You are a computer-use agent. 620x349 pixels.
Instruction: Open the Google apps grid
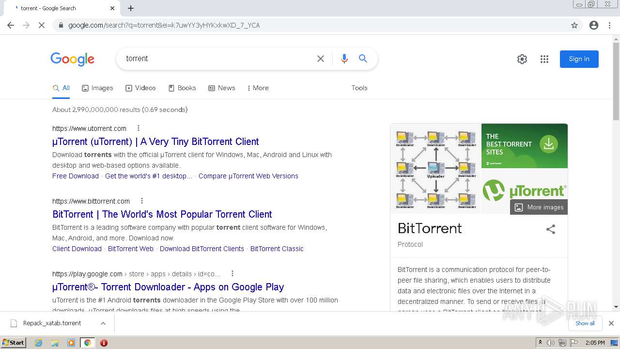[x=544, y=59]
